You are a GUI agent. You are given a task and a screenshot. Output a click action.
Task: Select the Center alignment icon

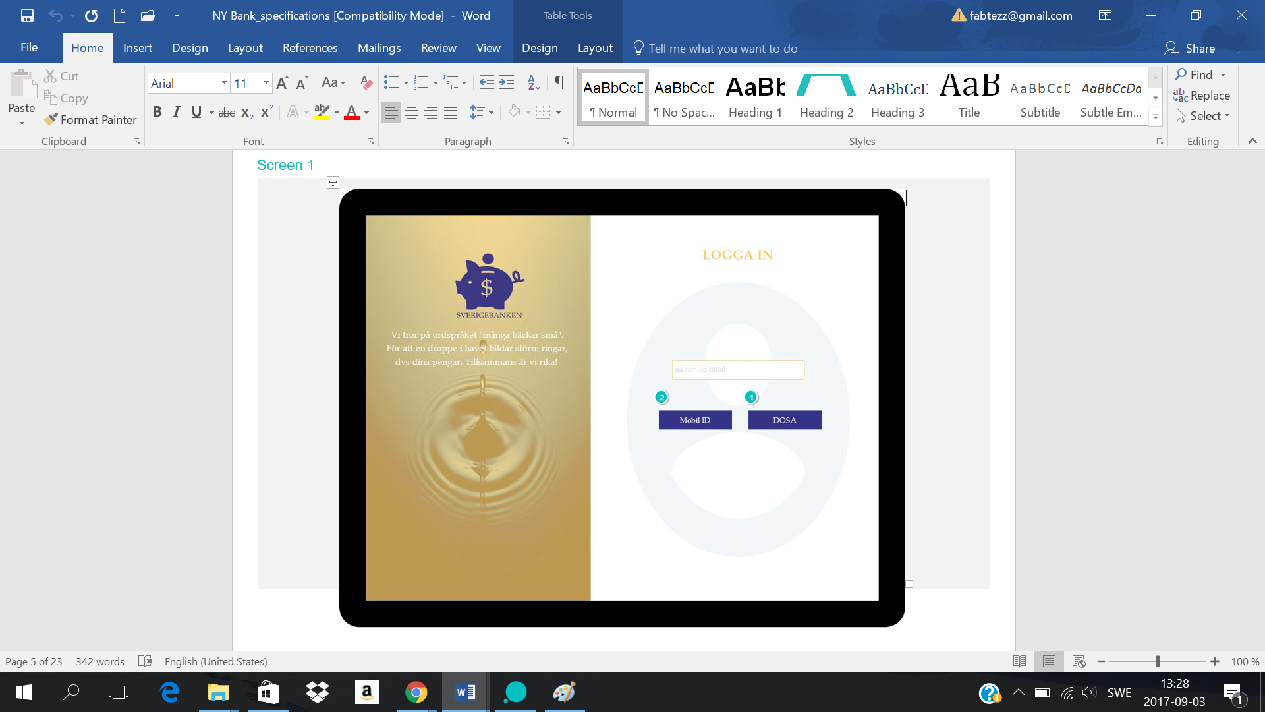coord(411,113)
